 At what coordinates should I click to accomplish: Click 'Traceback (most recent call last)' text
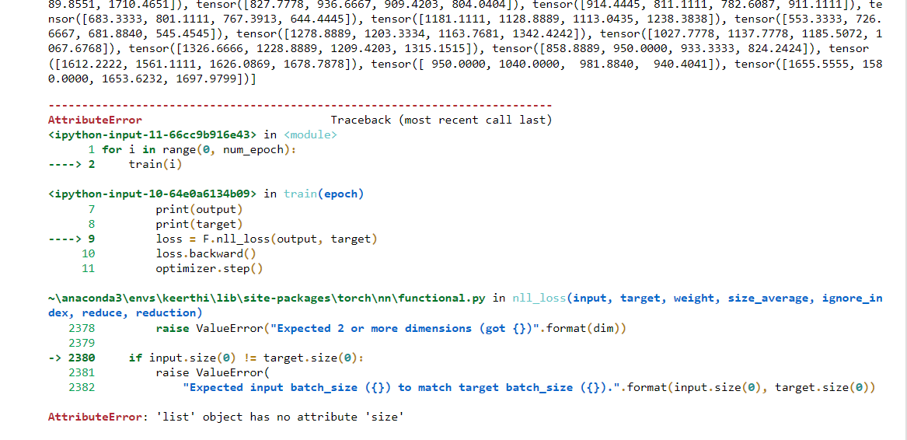tap(441, 120)
